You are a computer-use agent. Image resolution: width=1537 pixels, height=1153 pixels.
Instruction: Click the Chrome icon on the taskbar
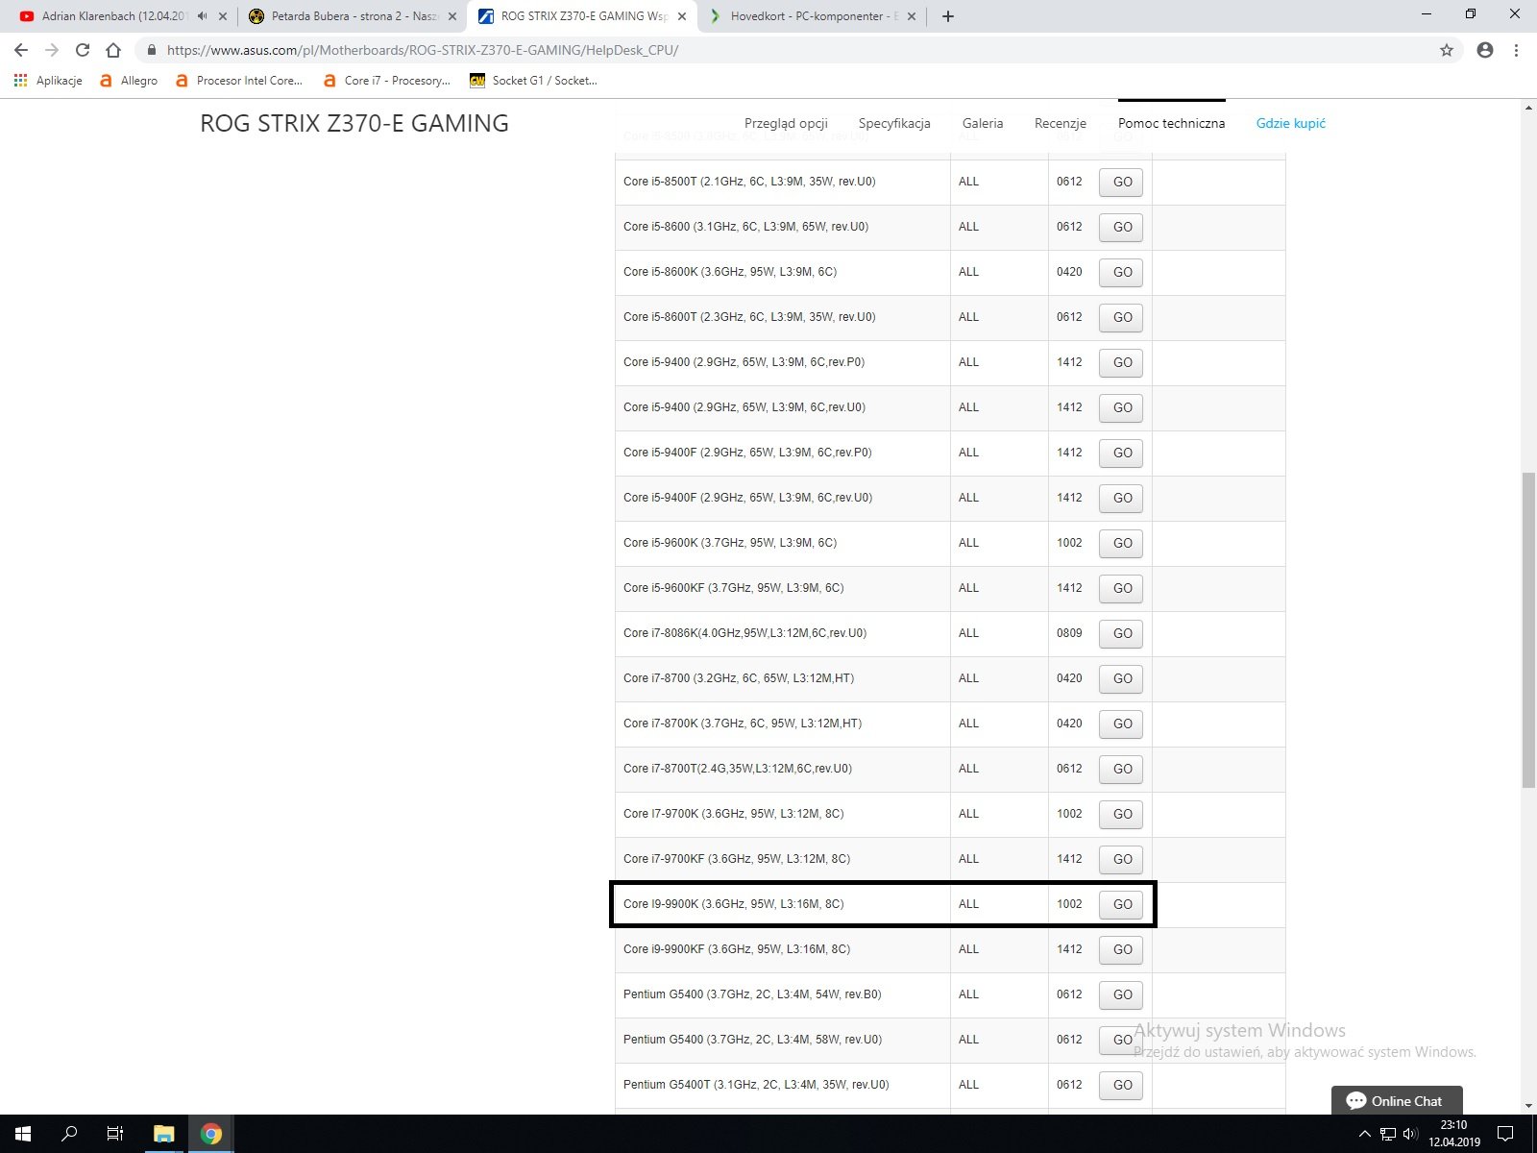[210, 1134]
